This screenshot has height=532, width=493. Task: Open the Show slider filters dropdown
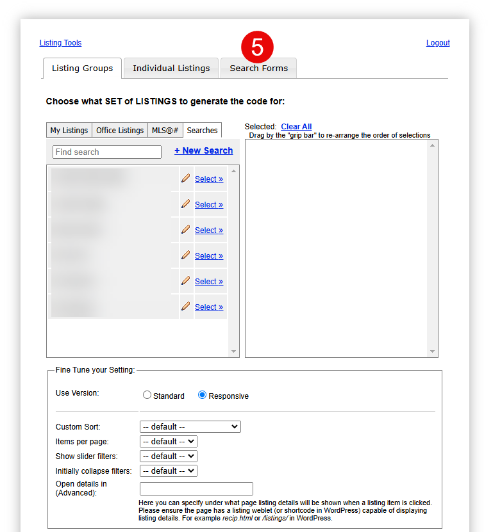(x=169, y=456)
